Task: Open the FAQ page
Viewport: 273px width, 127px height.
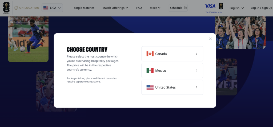Action: click(x=139, y=8)
